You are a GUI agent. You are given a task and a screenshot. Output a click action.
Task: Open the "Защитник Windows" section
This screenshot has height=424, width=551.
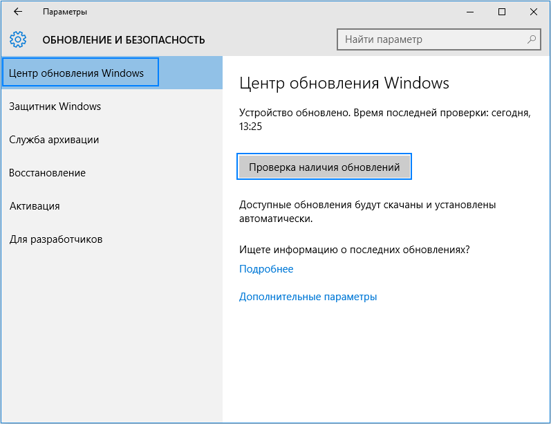pyautogui.click(x=55, y=106)
